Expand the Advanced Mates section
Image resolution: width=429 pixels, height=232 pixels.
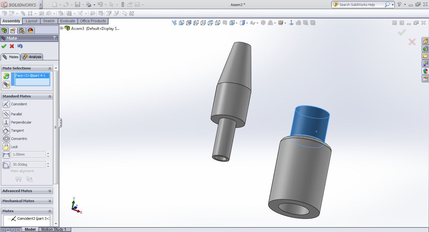pos(50,191)
